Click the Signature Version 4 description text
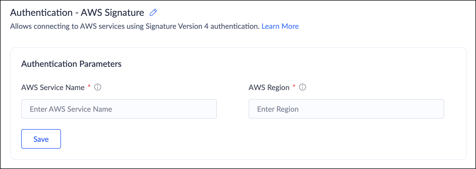476x169 pixels. pos(135,26)
